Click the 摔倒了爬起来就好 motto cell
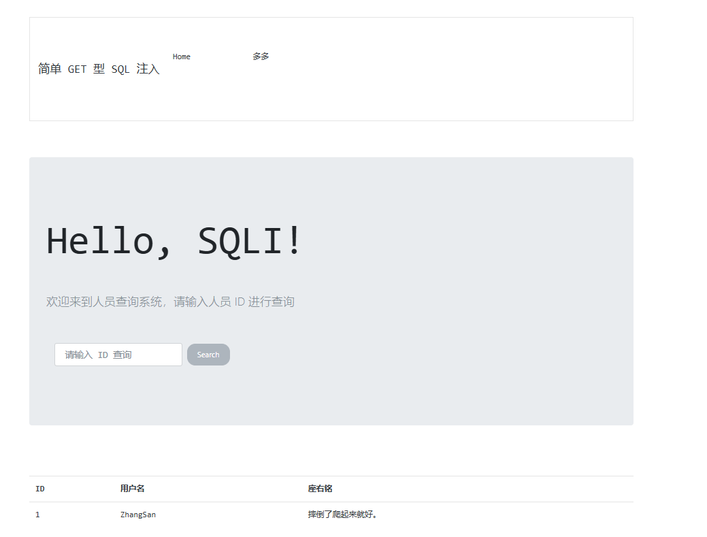707x537 pixels. 342,515
